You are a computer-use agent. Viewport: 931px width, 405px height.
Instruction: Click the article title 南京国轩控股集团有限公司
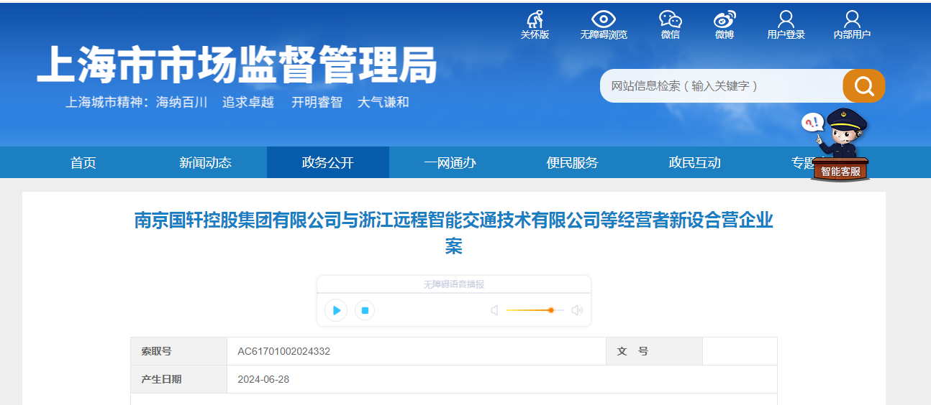coord(454,233)
